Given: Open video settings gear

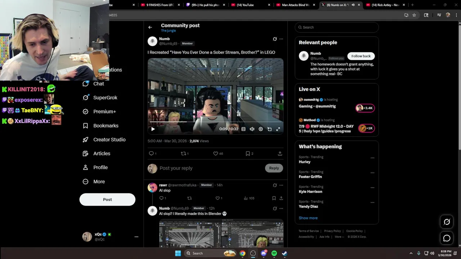Looking at the screenshot, I should pyautogui.click(x=261, y=129).
